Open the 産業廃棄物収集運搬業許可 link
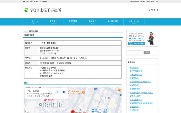 [x=140, y=82]
